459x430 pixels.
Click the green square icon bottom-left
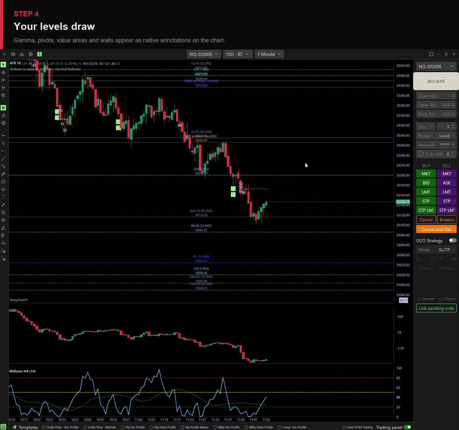tap(3, 427)
